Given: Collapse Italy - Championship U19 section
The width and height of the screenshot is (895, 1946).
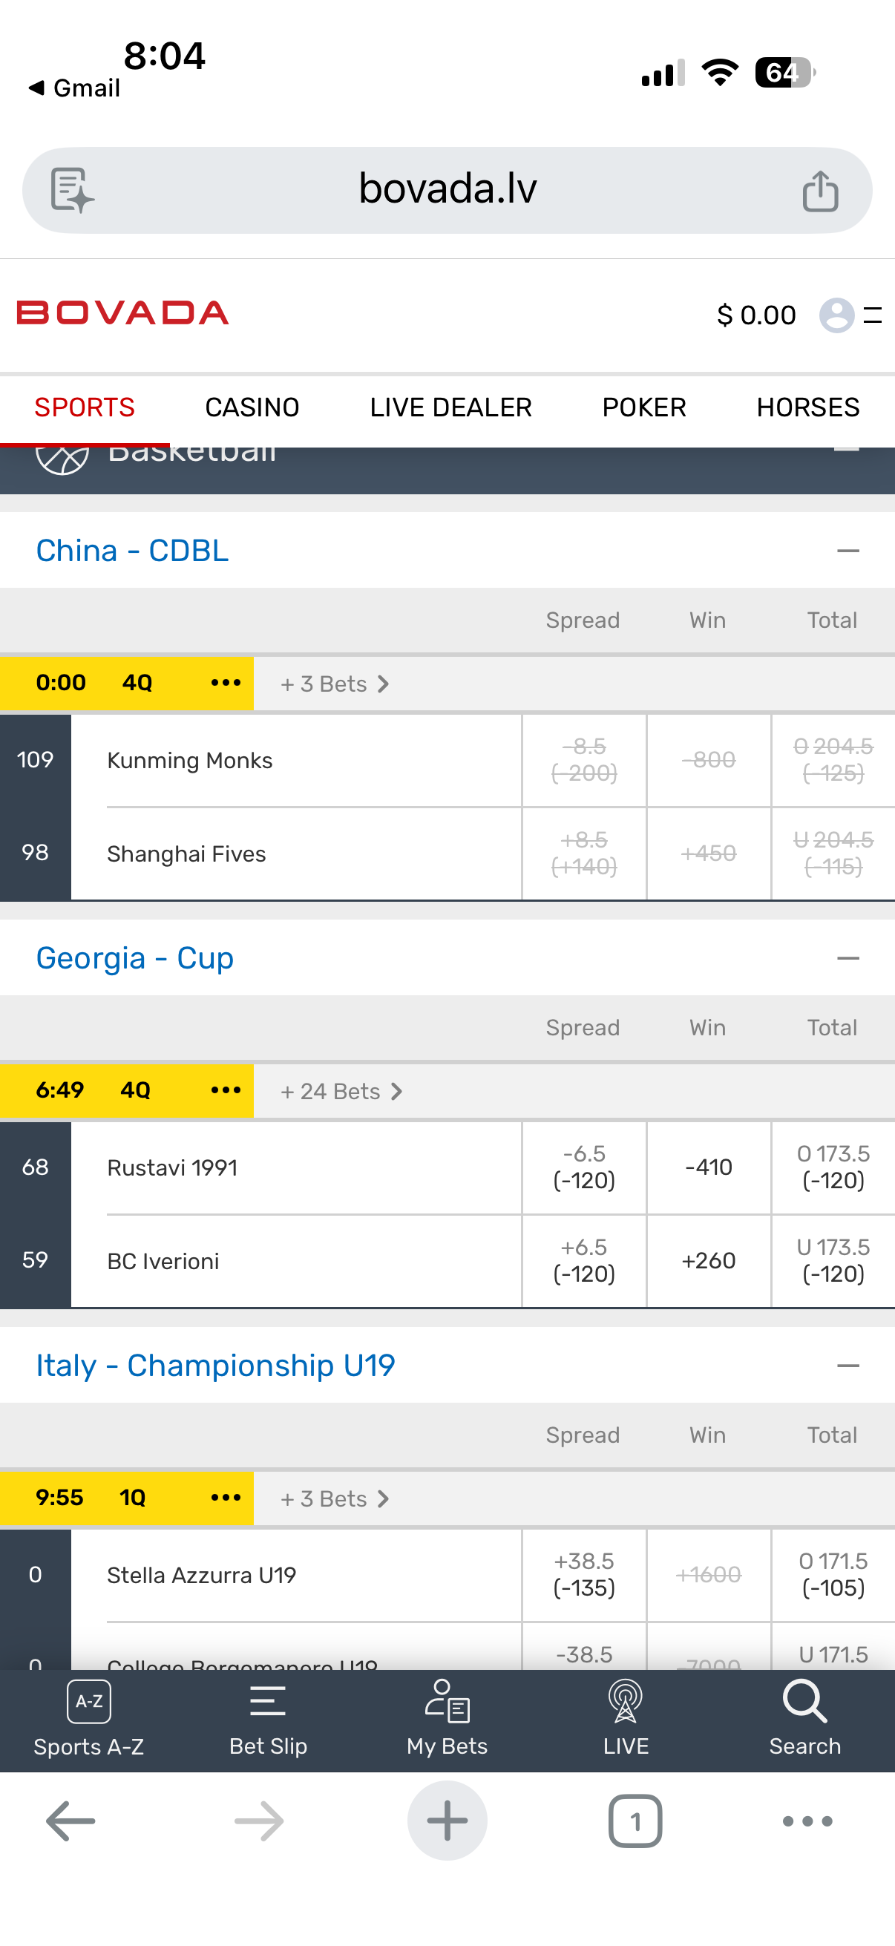Looking at the screenshot, I should (x=848, y=1365).
